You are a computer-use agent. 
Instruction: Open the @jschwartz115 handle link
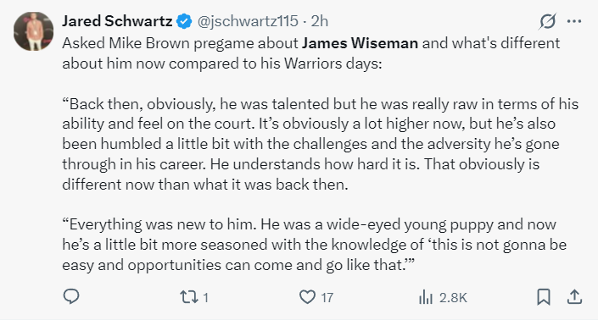pos(248,21)
